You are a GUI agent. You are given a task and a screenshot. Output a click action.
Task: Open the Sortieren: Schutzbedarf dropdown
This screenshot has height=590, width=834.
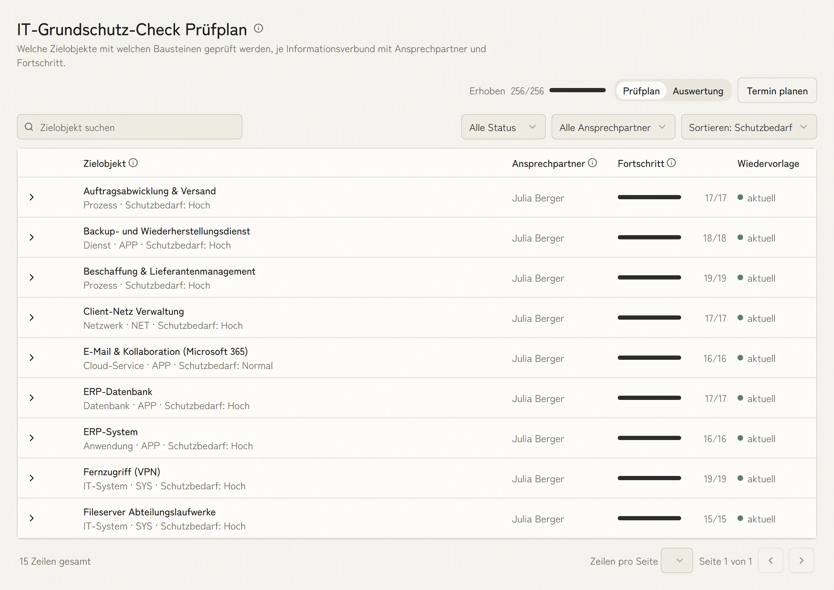749,127
